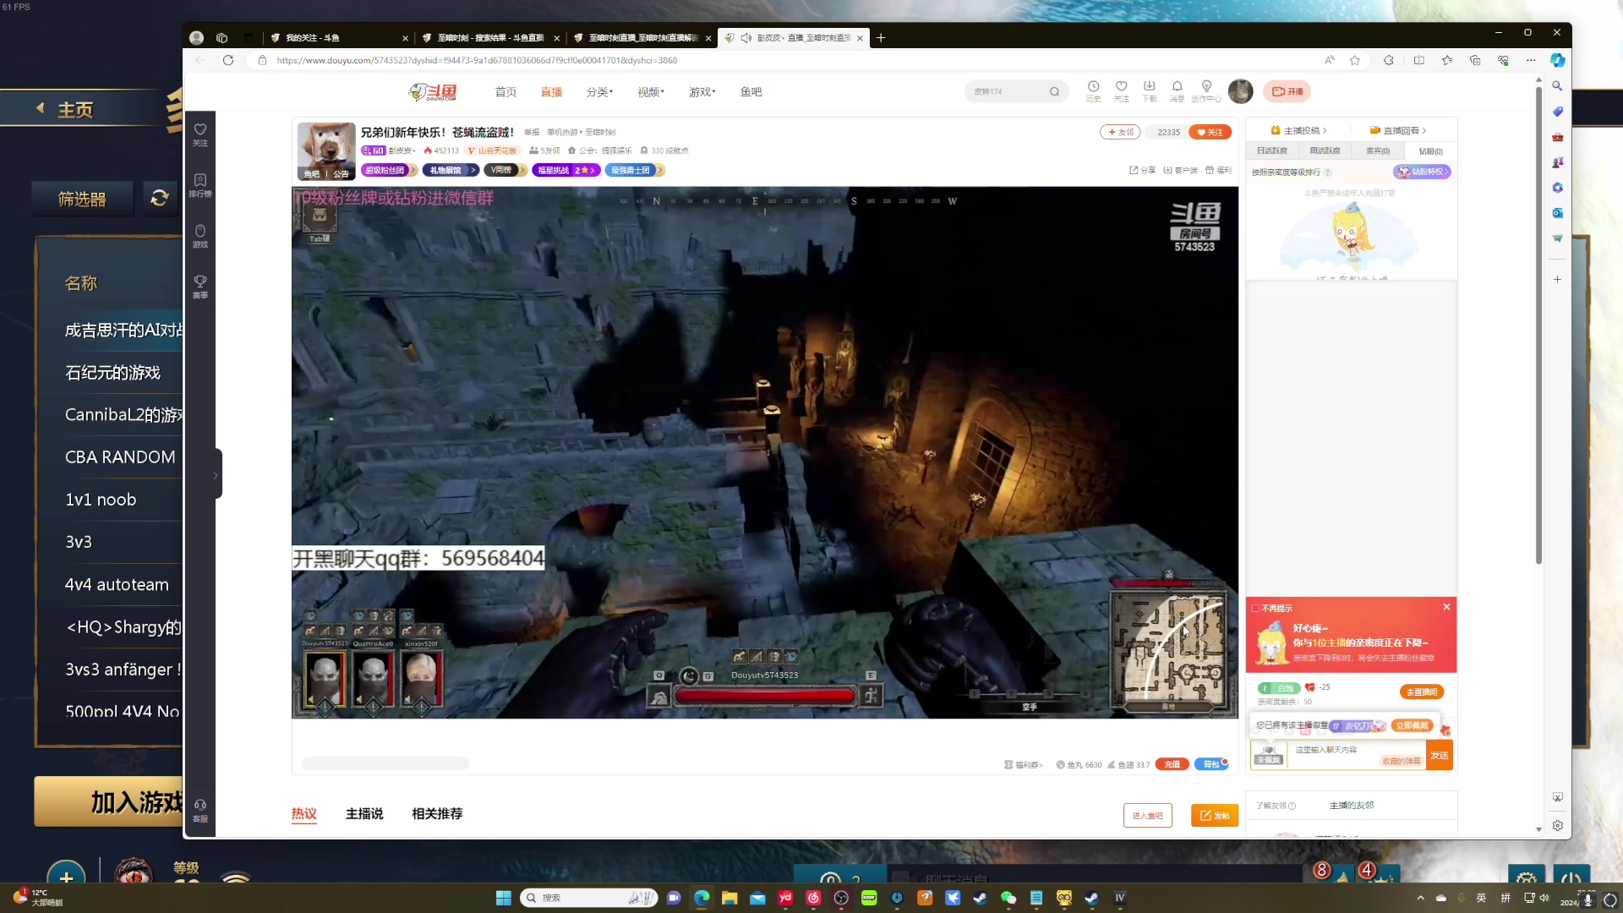Open browser extensions icon
The image size is (1623, 913).
coord(1388,60)
